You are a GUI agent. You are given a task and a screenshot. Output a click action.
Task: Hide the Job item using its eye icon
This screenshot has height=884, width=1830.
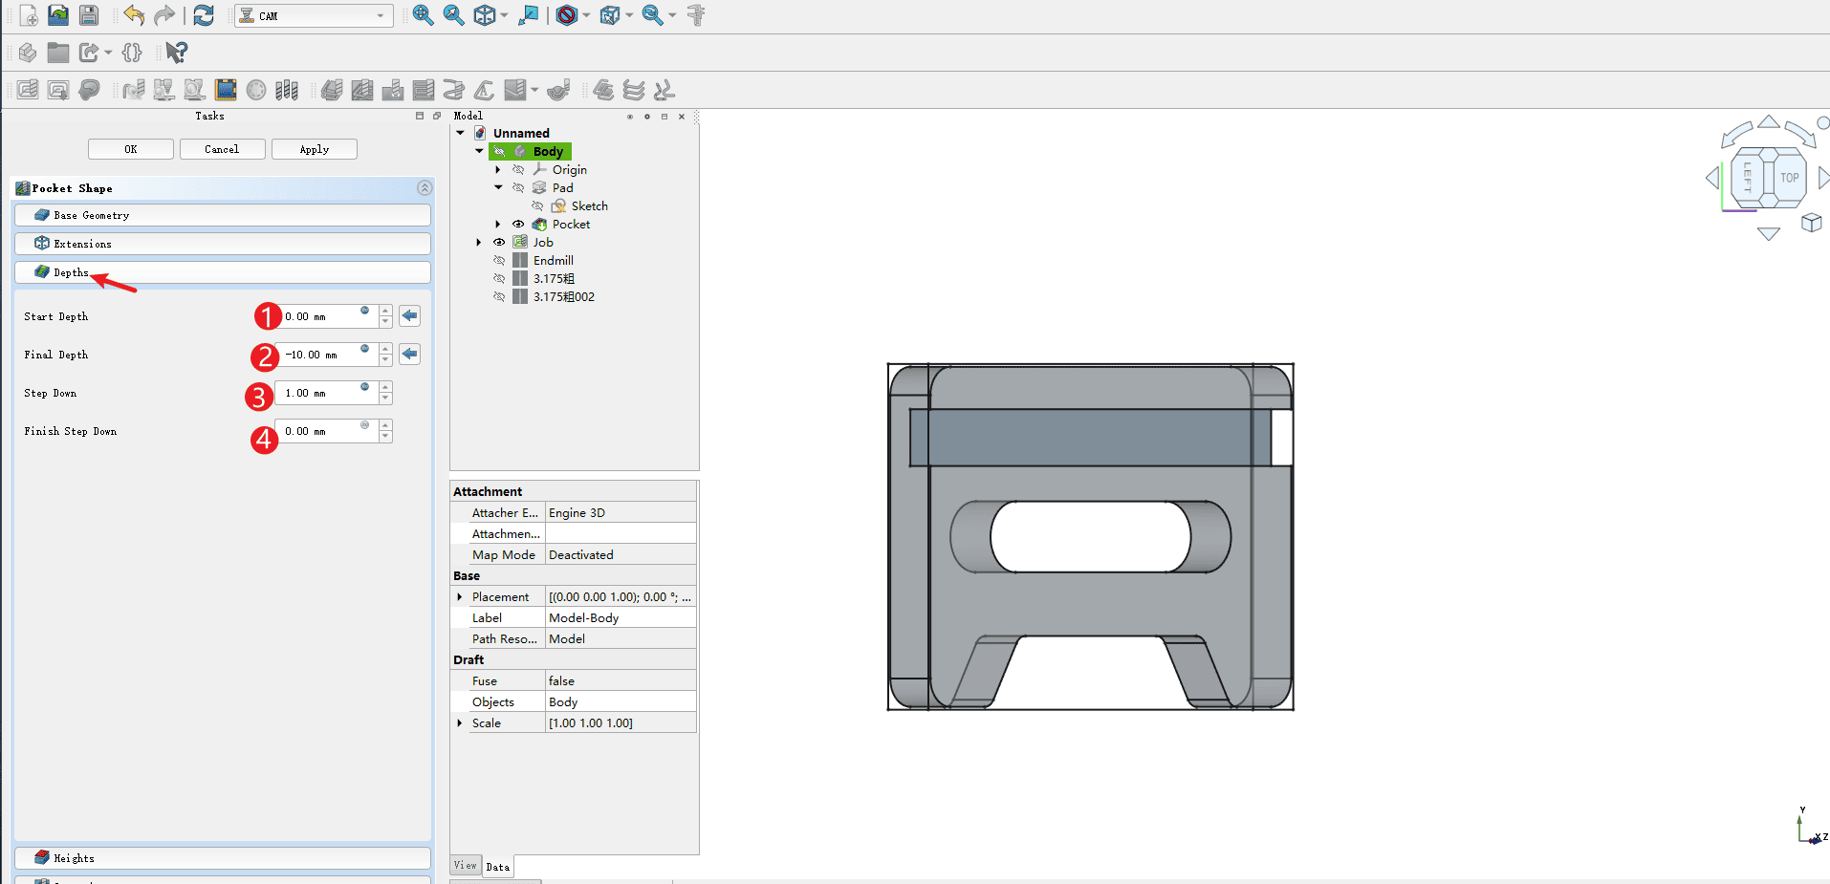coord(499,242)
